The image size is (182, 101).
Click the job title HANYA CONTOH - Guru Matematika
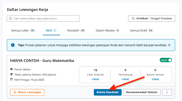point(42,61)
